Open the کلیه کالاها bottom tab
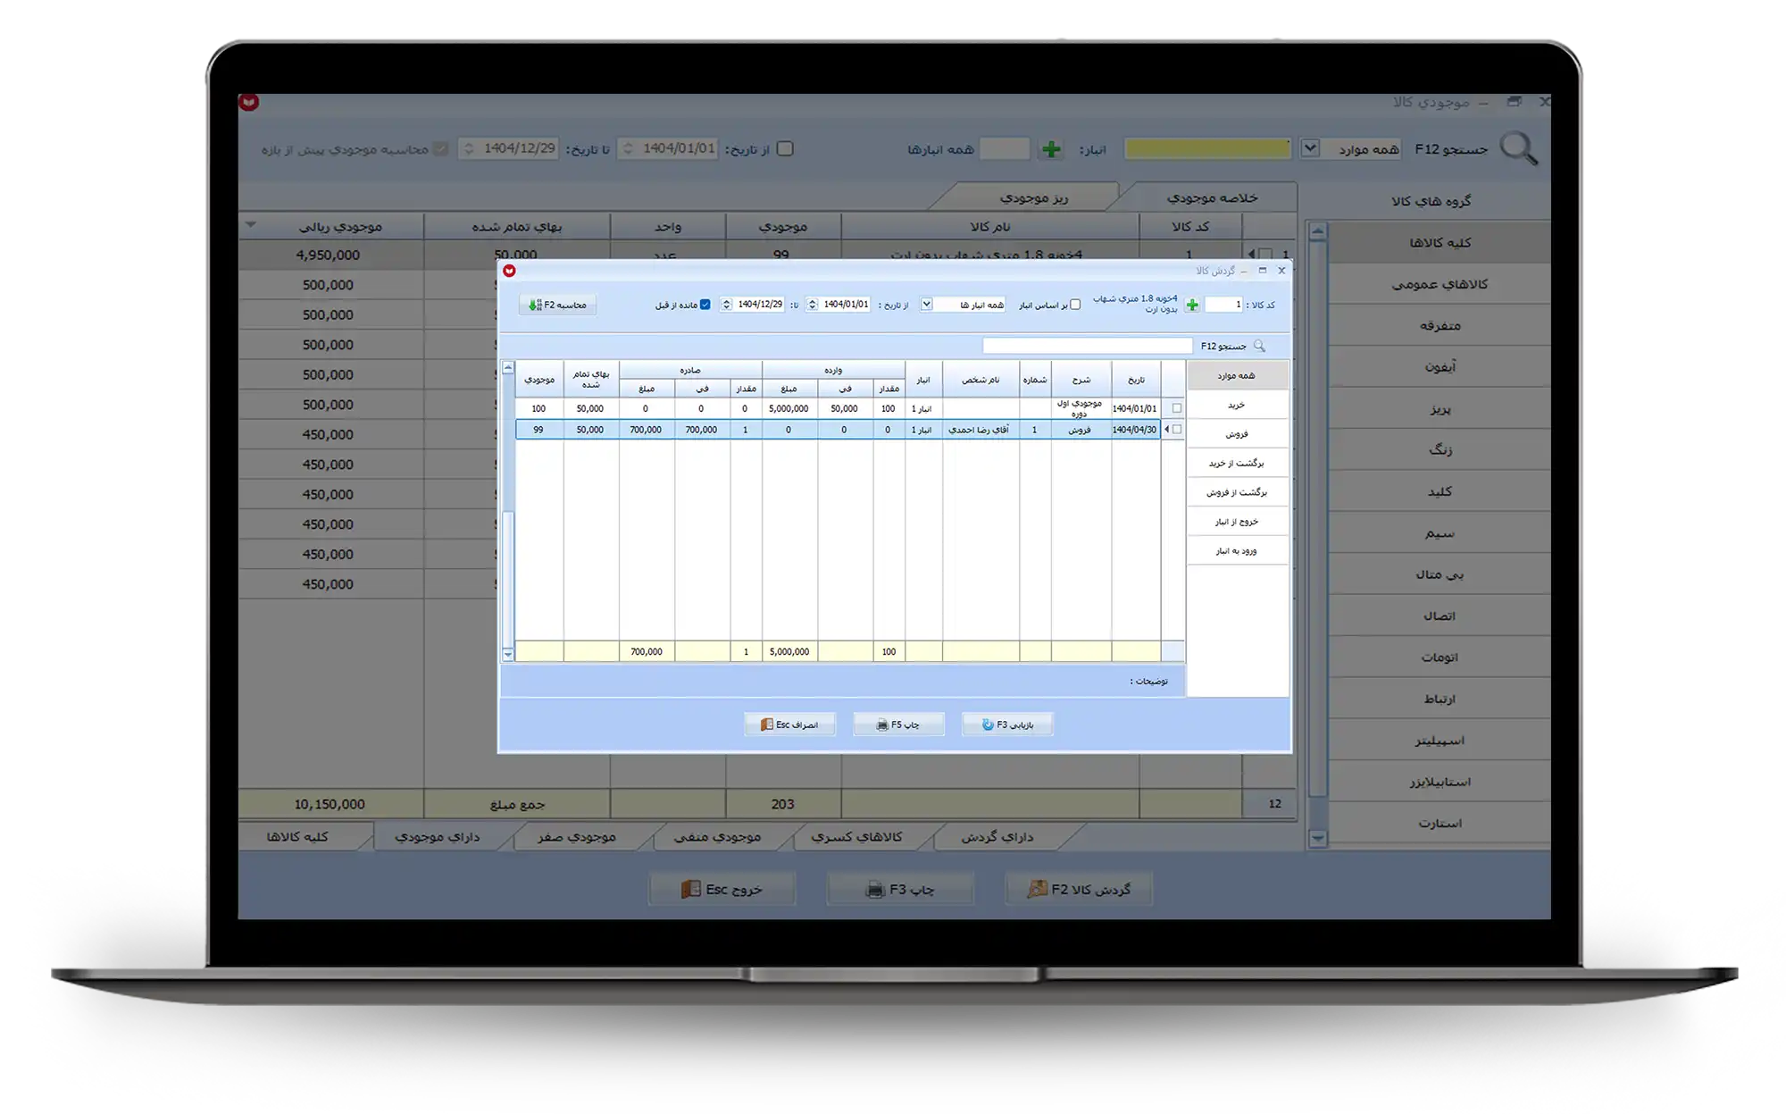Screen dimensions: 1786x1114 pos(297,837)
